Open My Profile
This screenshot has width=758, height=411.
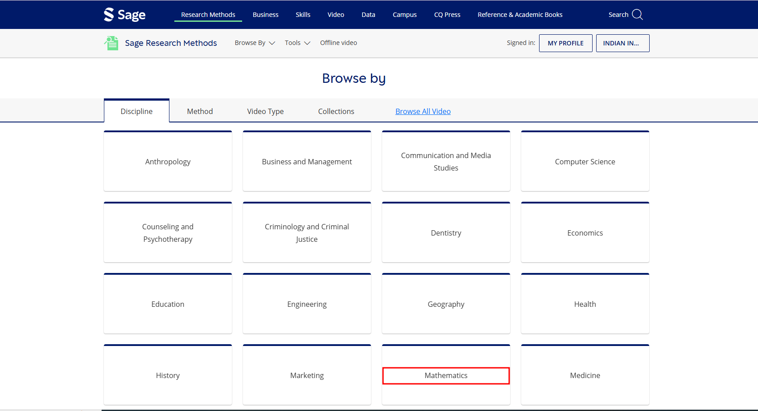tap(565, 43)
